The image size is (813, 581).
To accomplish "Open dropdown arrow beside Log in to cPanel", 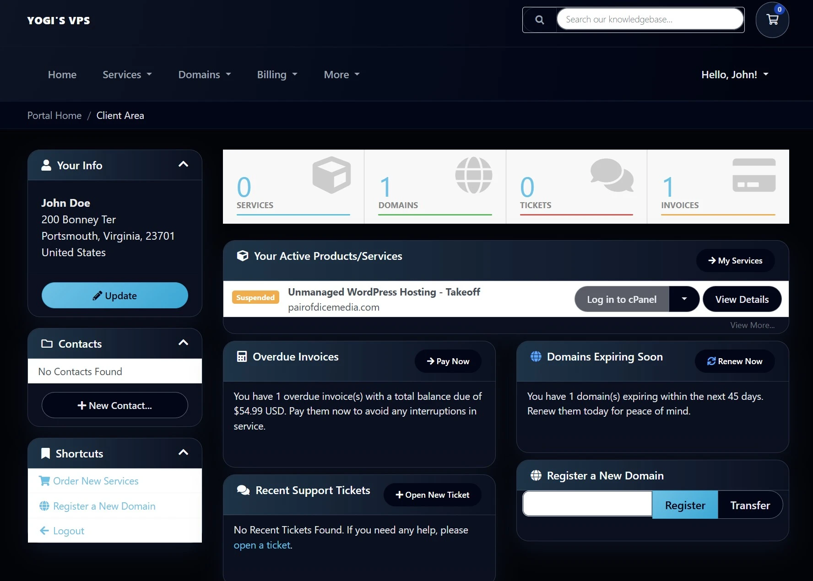I will point(684,299).
